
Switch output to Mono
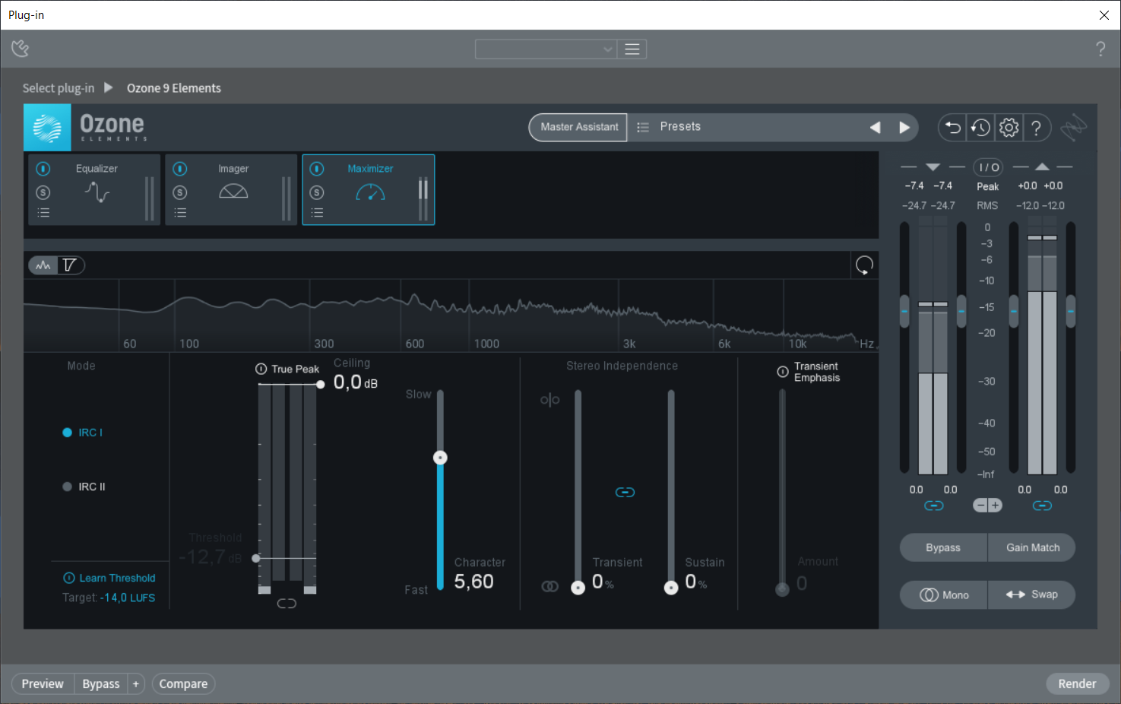tap(943, 595)
